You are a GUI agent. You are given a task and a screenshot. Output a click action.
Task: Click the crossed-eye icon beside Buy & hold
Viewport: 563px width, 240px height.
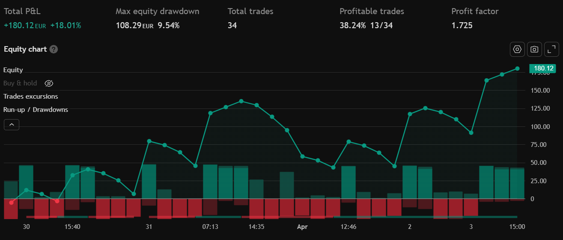pyautogui.click(x=49, y=83)
